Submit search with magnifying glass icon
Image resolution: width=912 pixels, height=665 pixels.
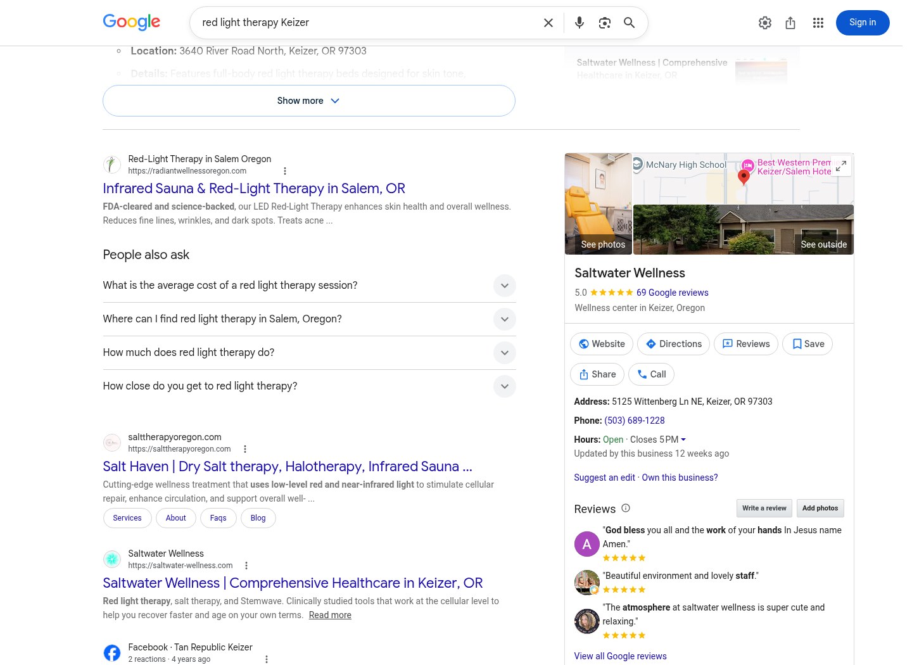(630, 23)
